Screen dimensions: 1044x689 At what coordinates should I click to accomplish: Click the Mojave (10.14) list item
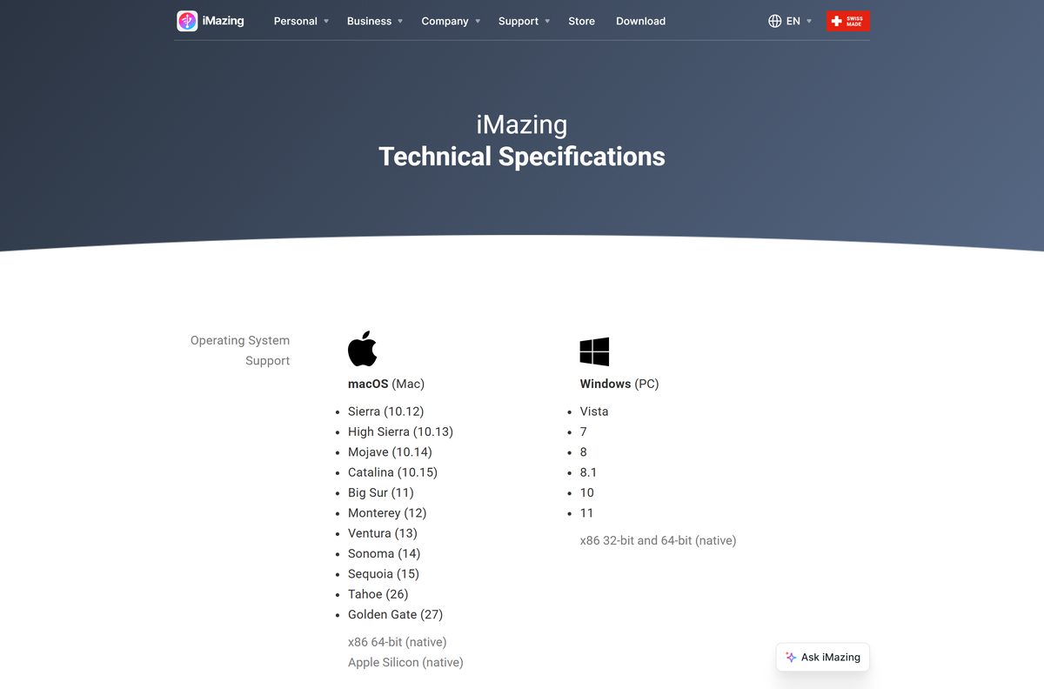pyautogui.click(x=390, y=452)
